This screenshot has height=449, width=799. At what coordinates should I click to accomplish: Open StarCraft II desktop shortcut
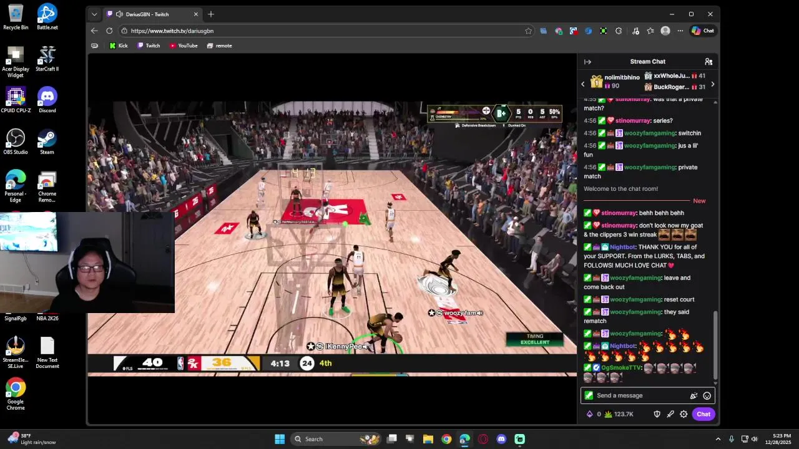(47, 59)
